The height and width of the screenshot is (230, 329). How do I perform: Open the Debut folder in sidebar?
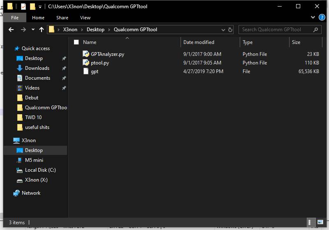coord(32,98)
